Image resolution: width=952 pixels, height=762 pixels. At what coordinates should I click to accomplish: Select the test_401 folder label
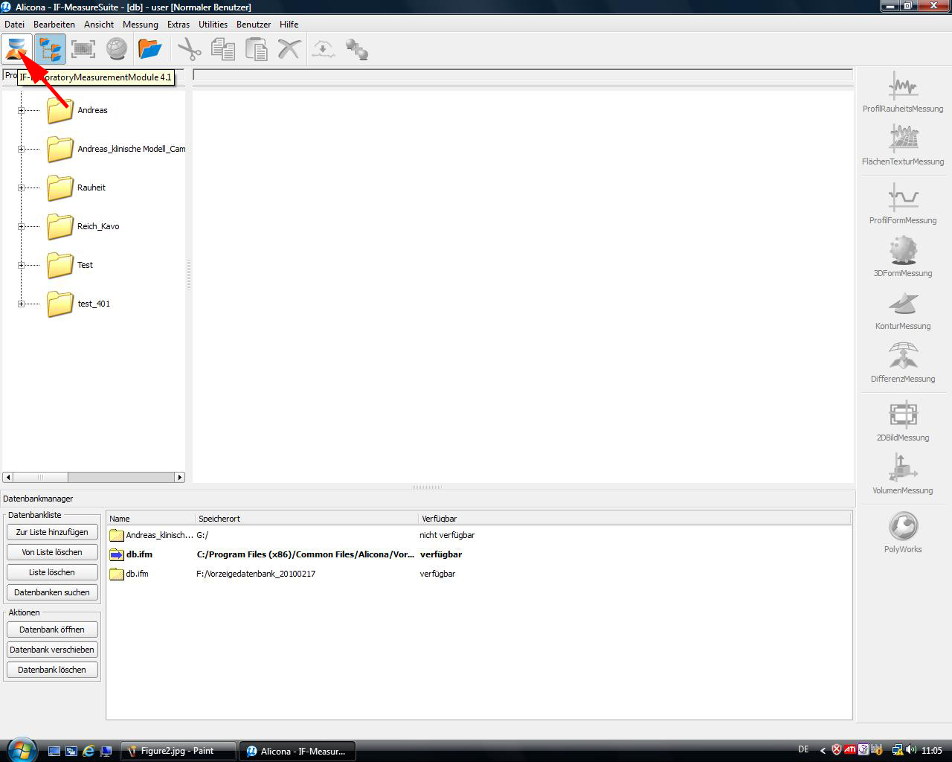(94, 304)
